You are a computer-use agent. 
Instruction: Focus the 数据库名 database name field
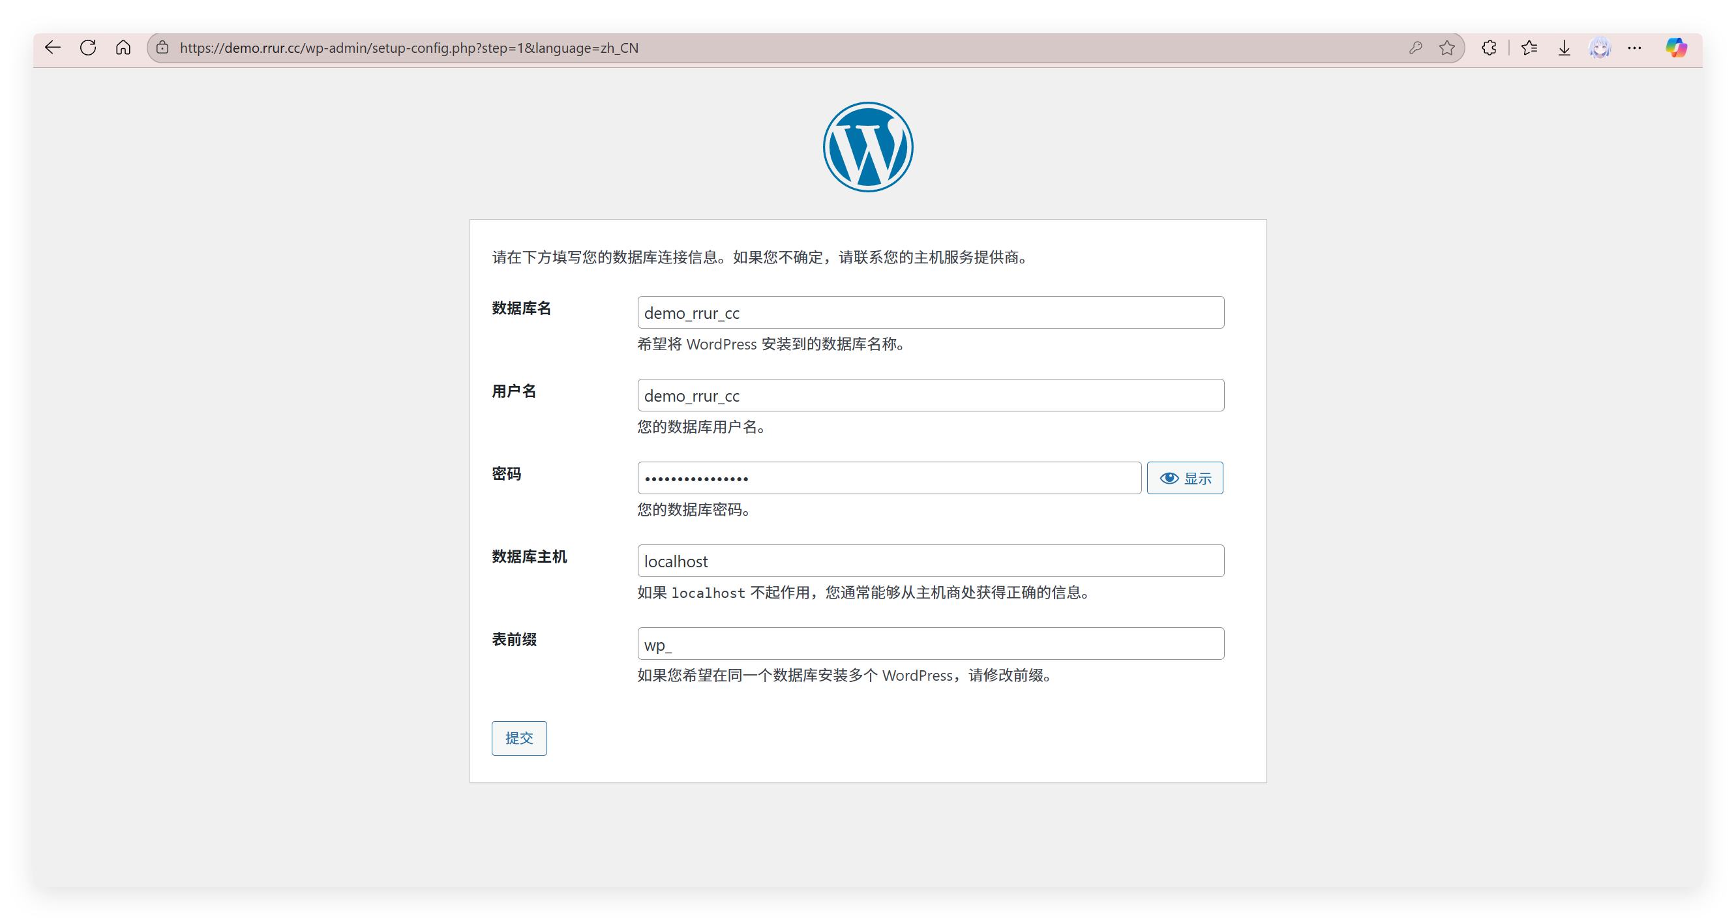click(931, 313)
